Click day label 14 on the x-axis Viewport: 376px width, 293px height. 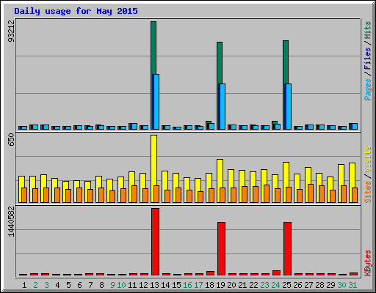point(165,285)
